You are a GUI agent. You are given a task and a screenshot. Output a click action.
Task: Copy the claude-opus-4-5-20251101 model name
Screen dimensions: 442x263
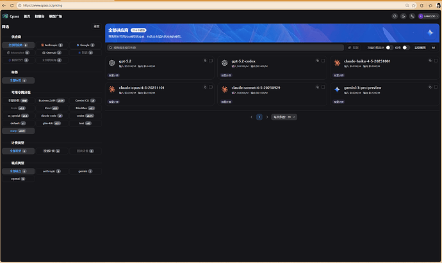point(205,87)
